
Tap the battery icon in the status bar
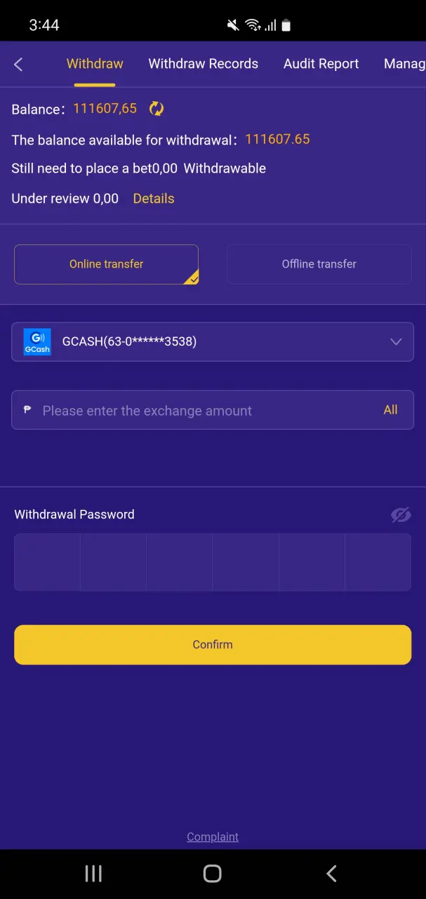[286, 25]
